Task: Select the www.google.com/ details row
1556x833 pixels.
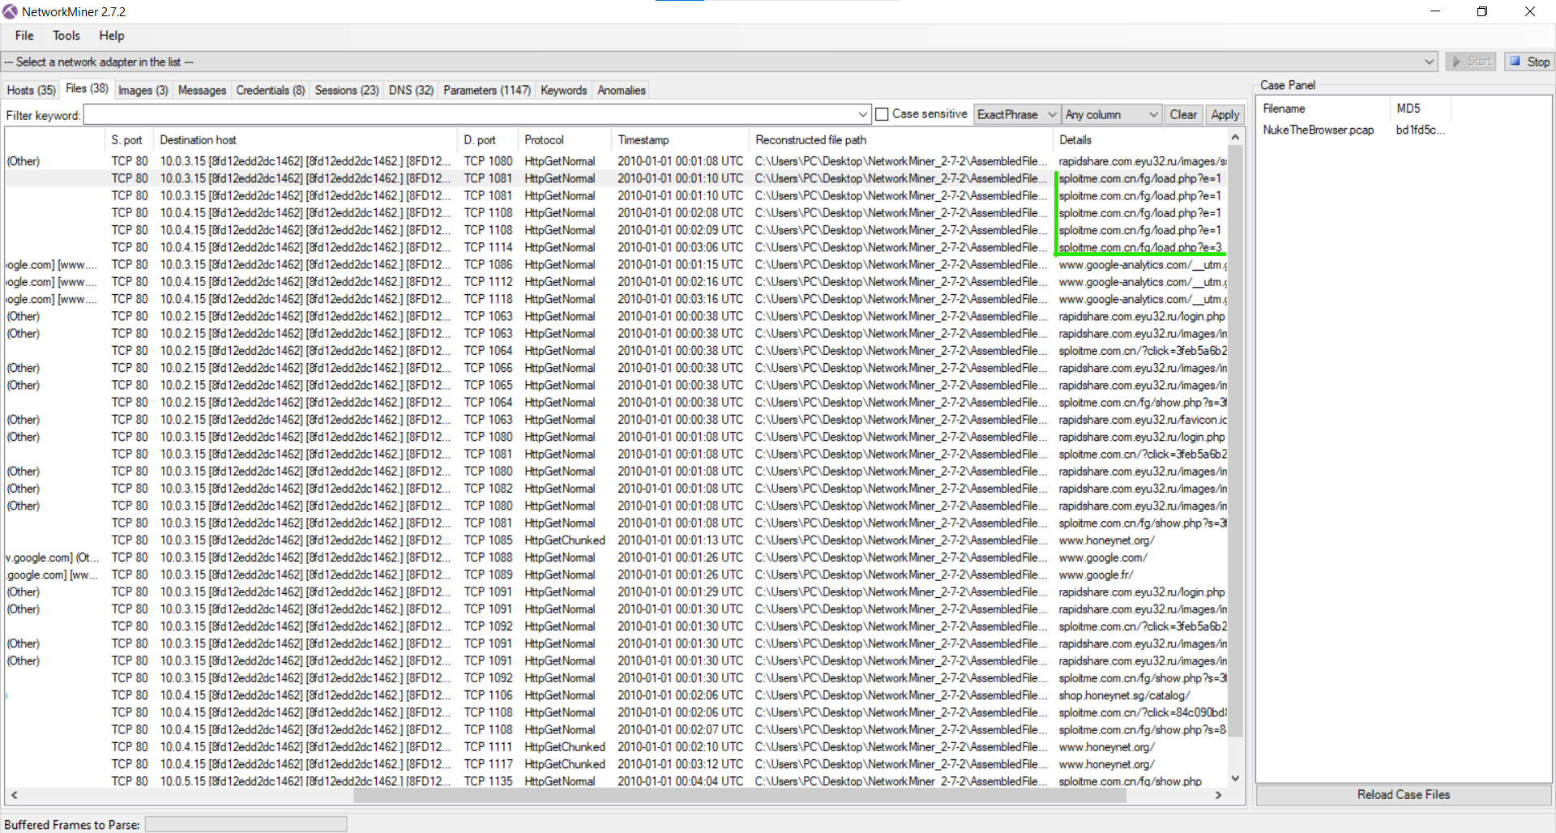Action: coord(615,557)
